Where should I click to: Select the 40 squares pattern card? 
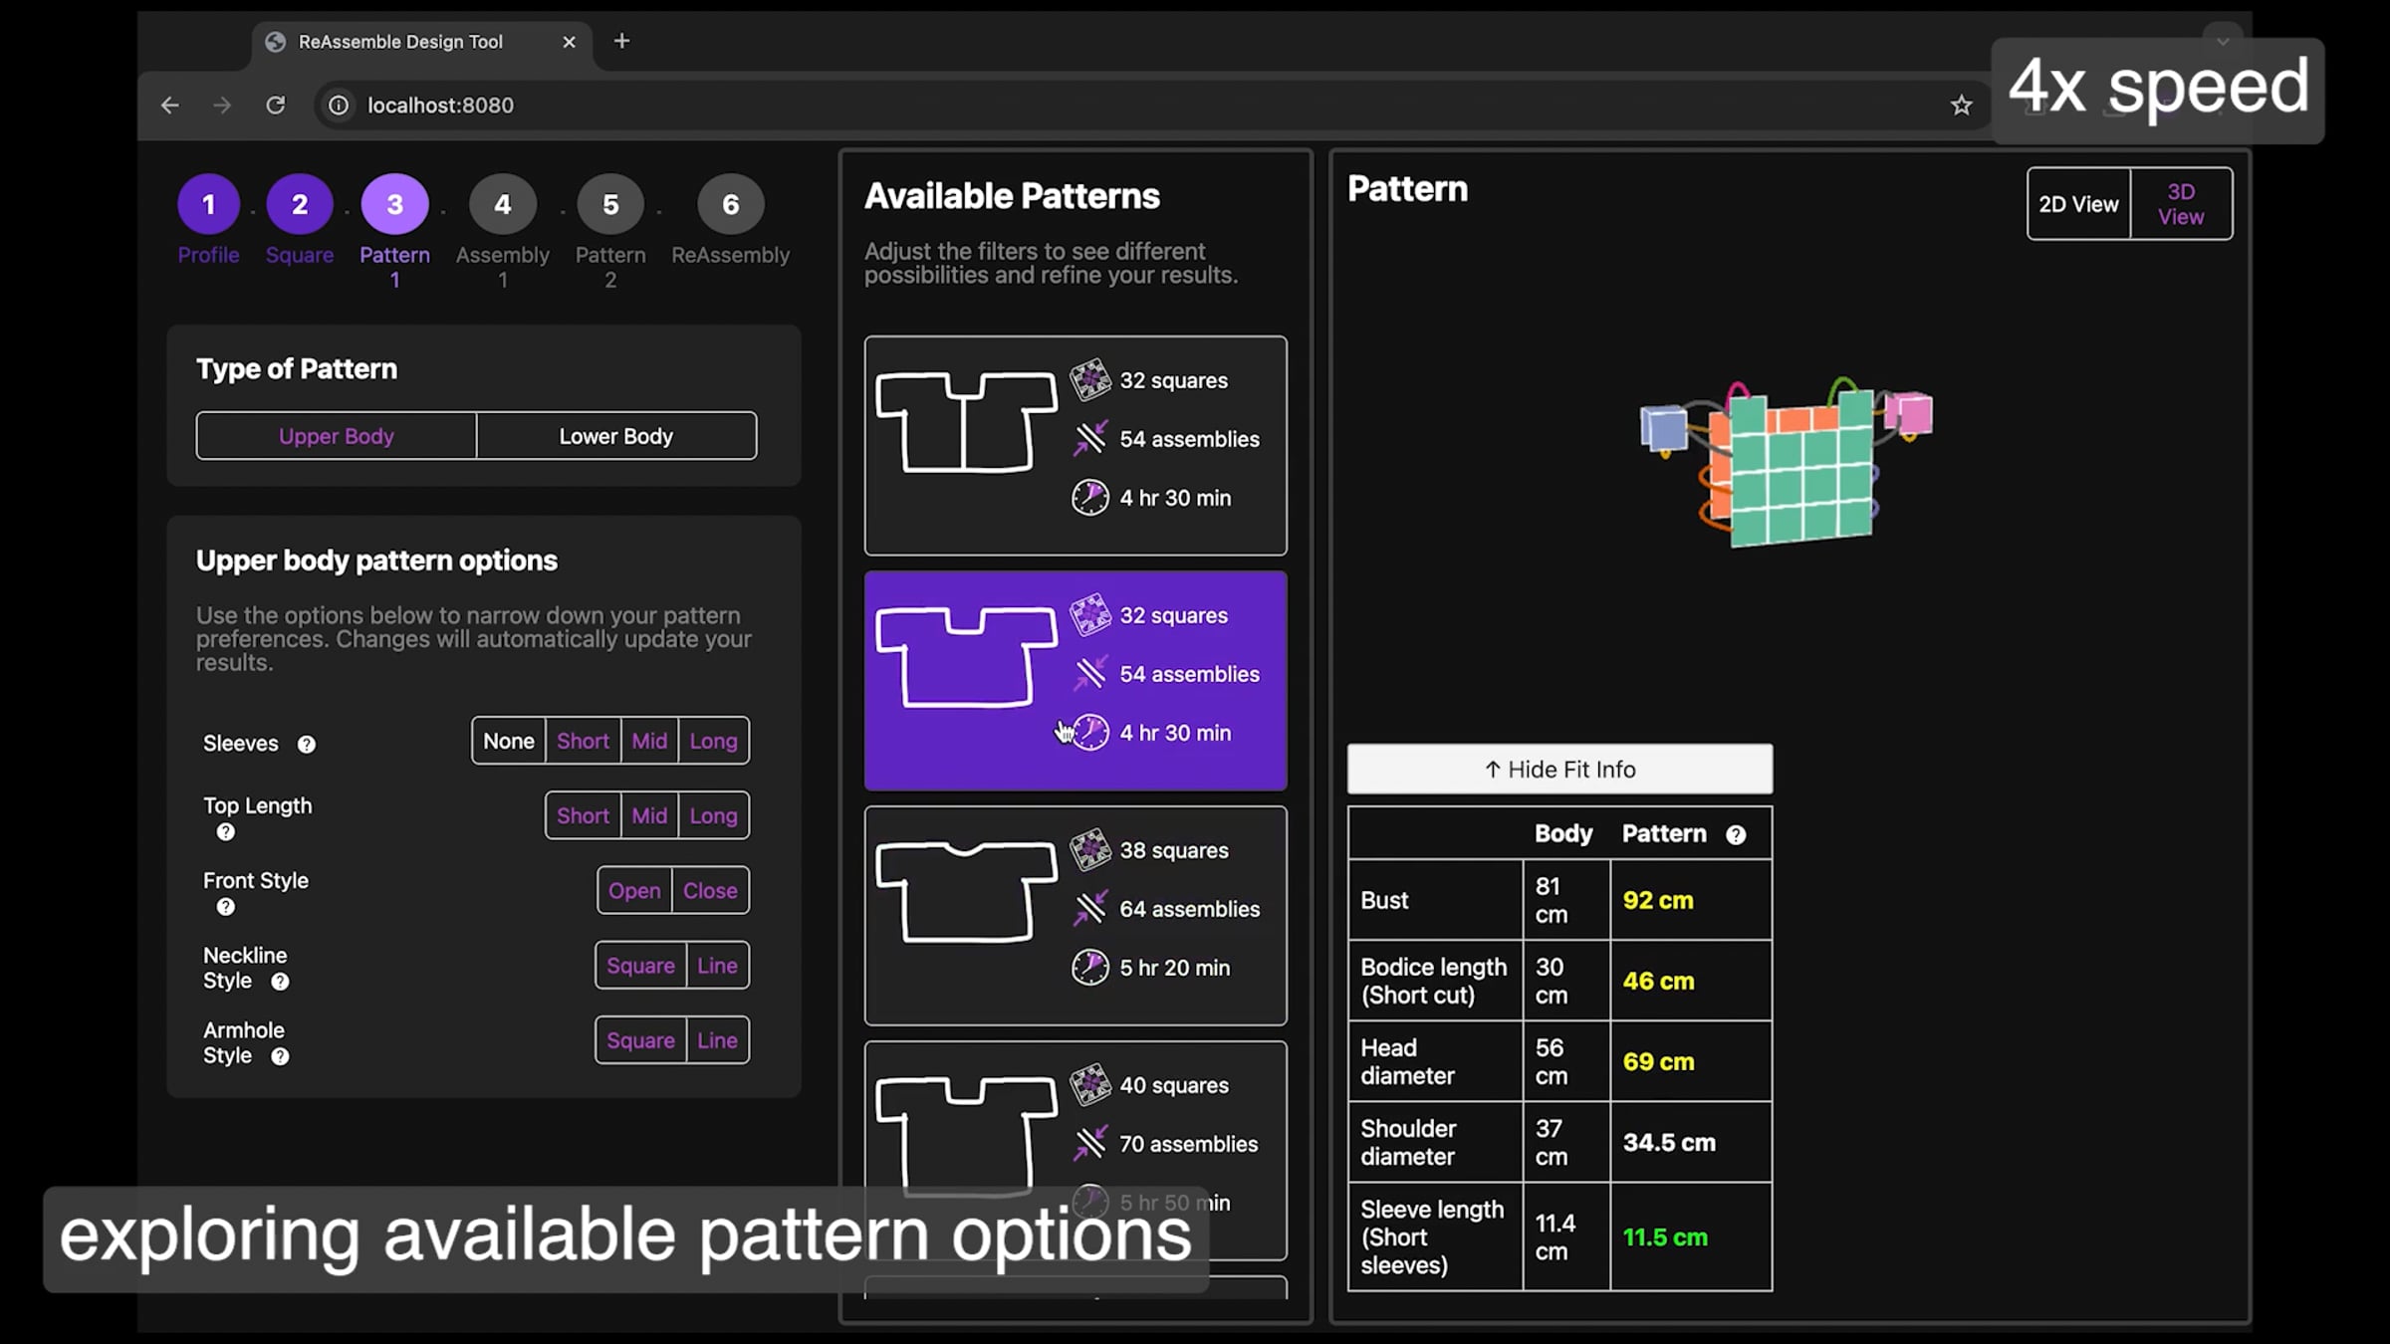pyautogui.click(x=1075, y=1151)
